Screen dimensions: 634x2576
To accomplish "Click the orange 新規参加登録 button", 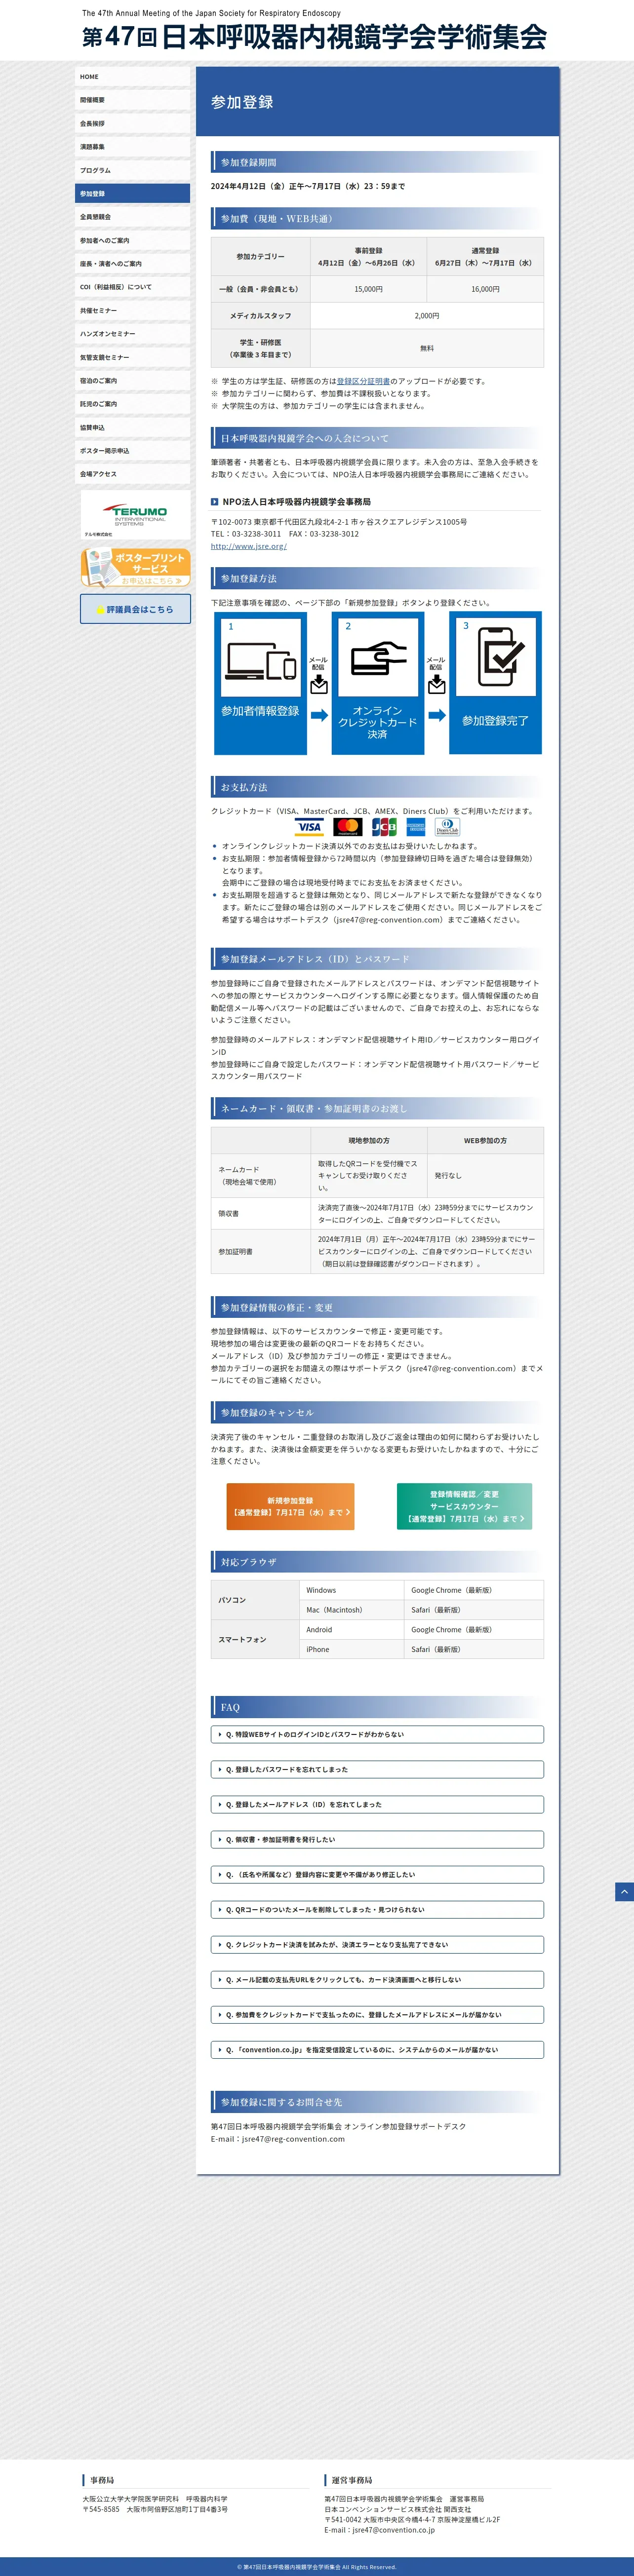I will tap(290, 1506).
